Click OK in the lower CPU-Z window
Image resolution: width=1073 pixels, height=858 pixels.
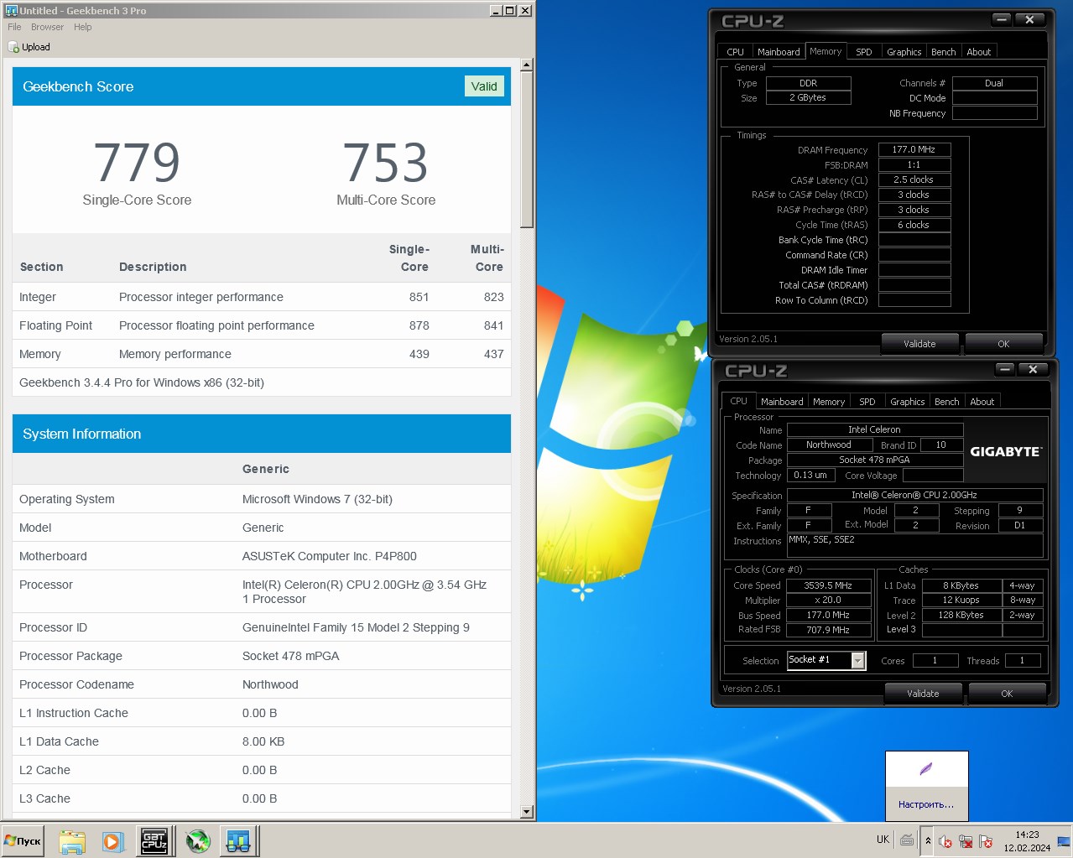pos(1007,694)
